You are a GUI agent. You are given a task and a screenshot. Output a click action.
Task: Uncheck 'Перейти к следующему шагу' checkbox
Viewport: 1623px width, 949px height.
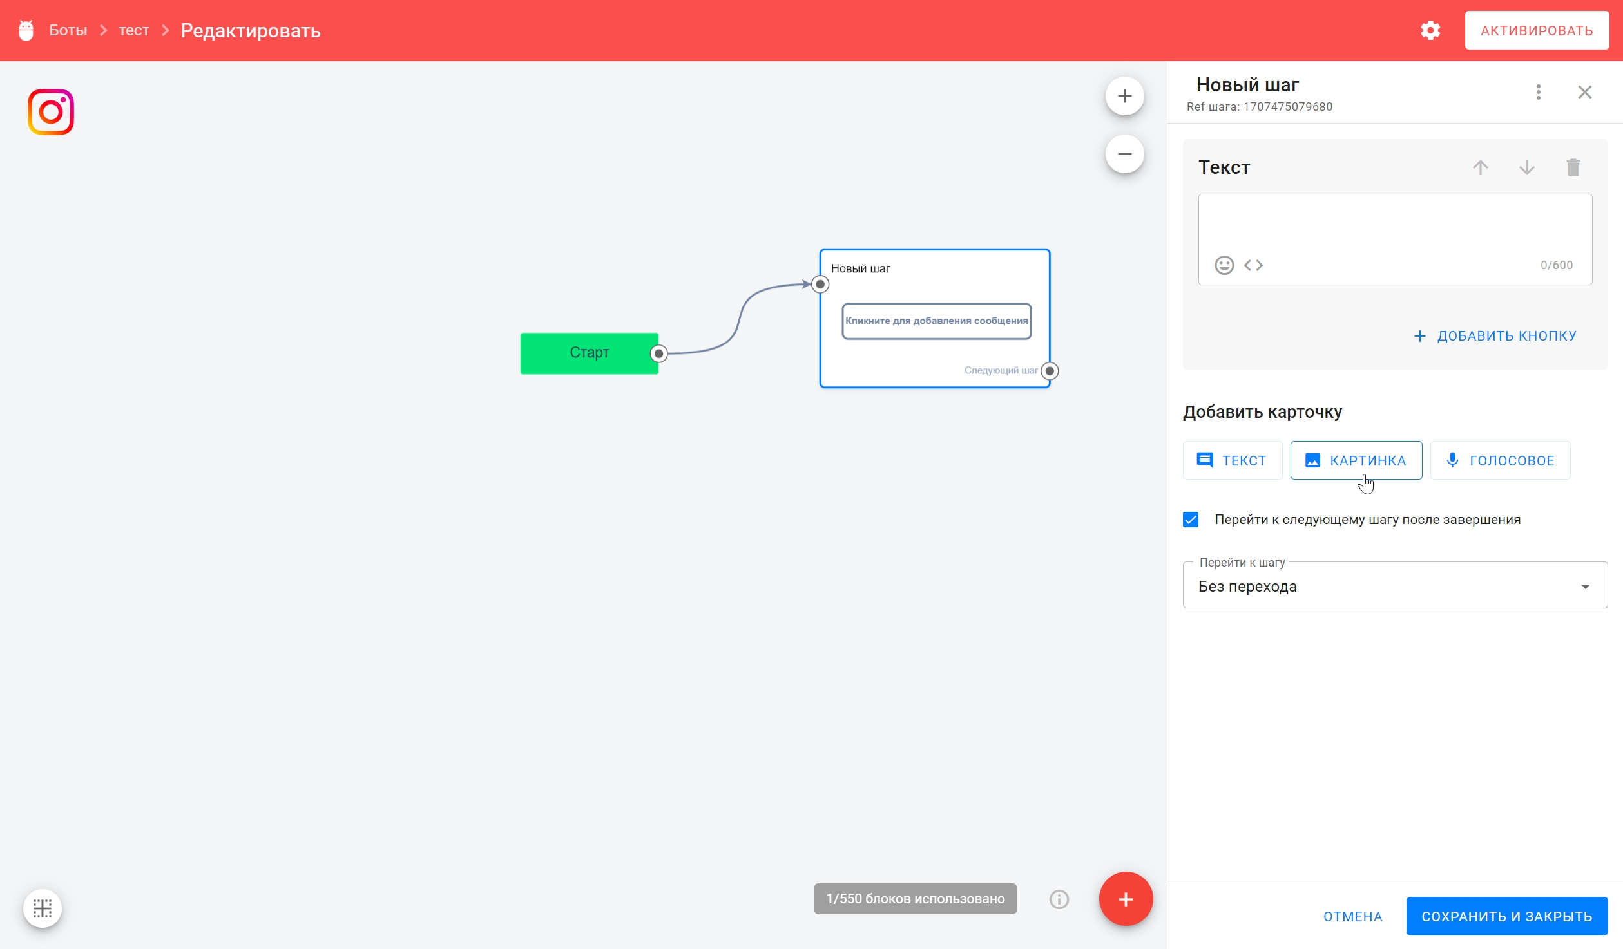[1191, 520]
